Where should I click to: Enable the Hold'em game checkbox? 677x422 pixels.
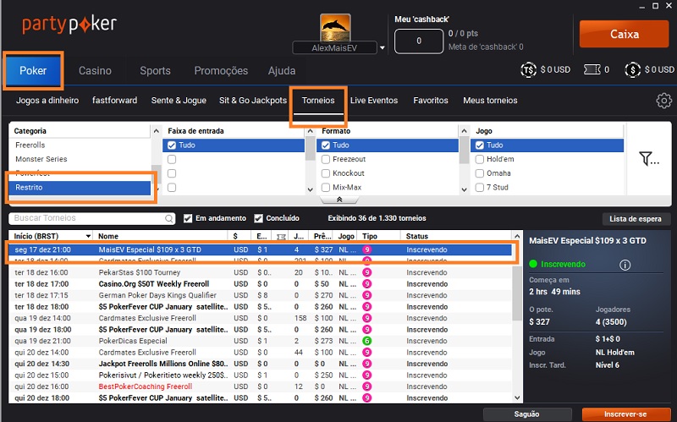(479, 160)
